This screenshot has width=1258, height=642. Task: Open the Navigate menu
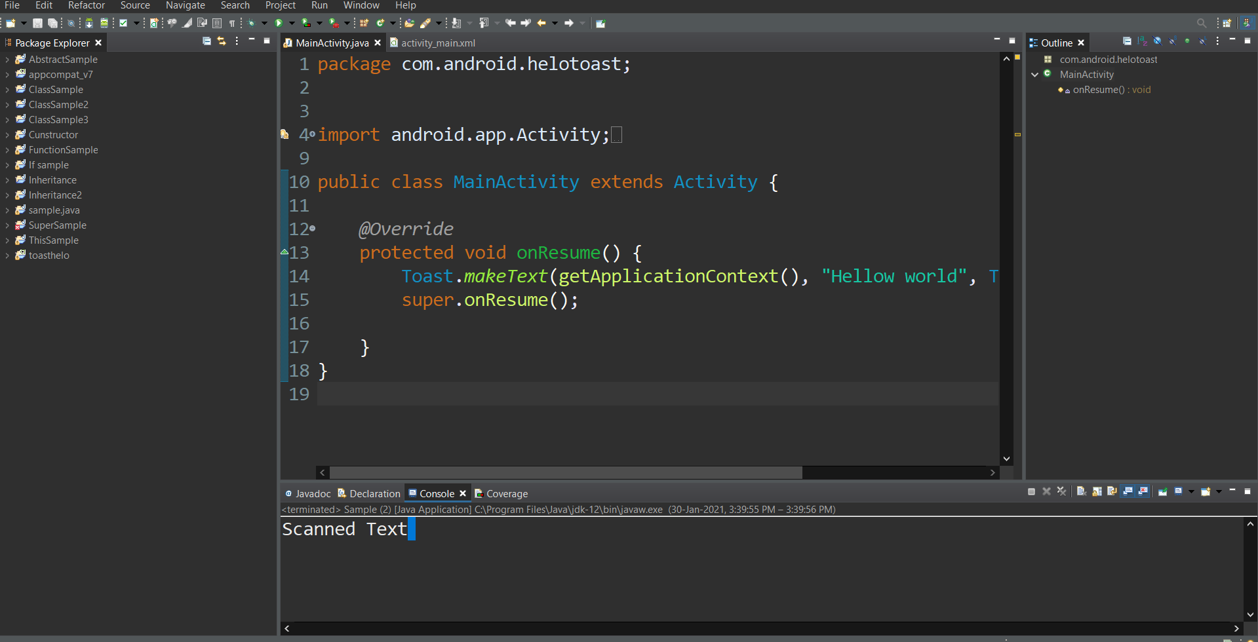tap(186, 5)
